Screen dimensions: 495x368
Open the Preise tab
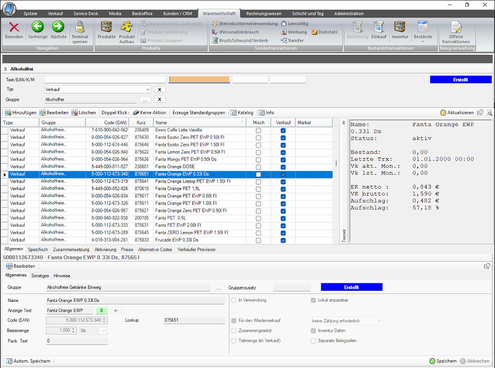[127, 250]
